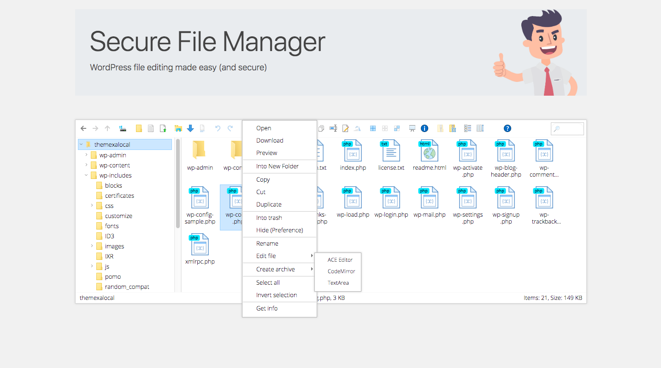Click the Upload files icon

click(163, 128)
